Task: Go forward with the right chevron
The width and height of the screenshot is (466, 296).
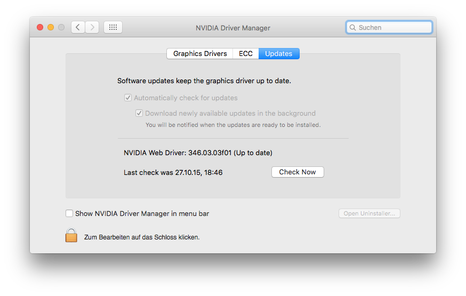Action: click(92, 27)
